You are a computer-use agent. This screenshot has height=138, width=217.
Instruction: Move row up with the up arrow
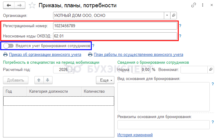tap(39, 80)
